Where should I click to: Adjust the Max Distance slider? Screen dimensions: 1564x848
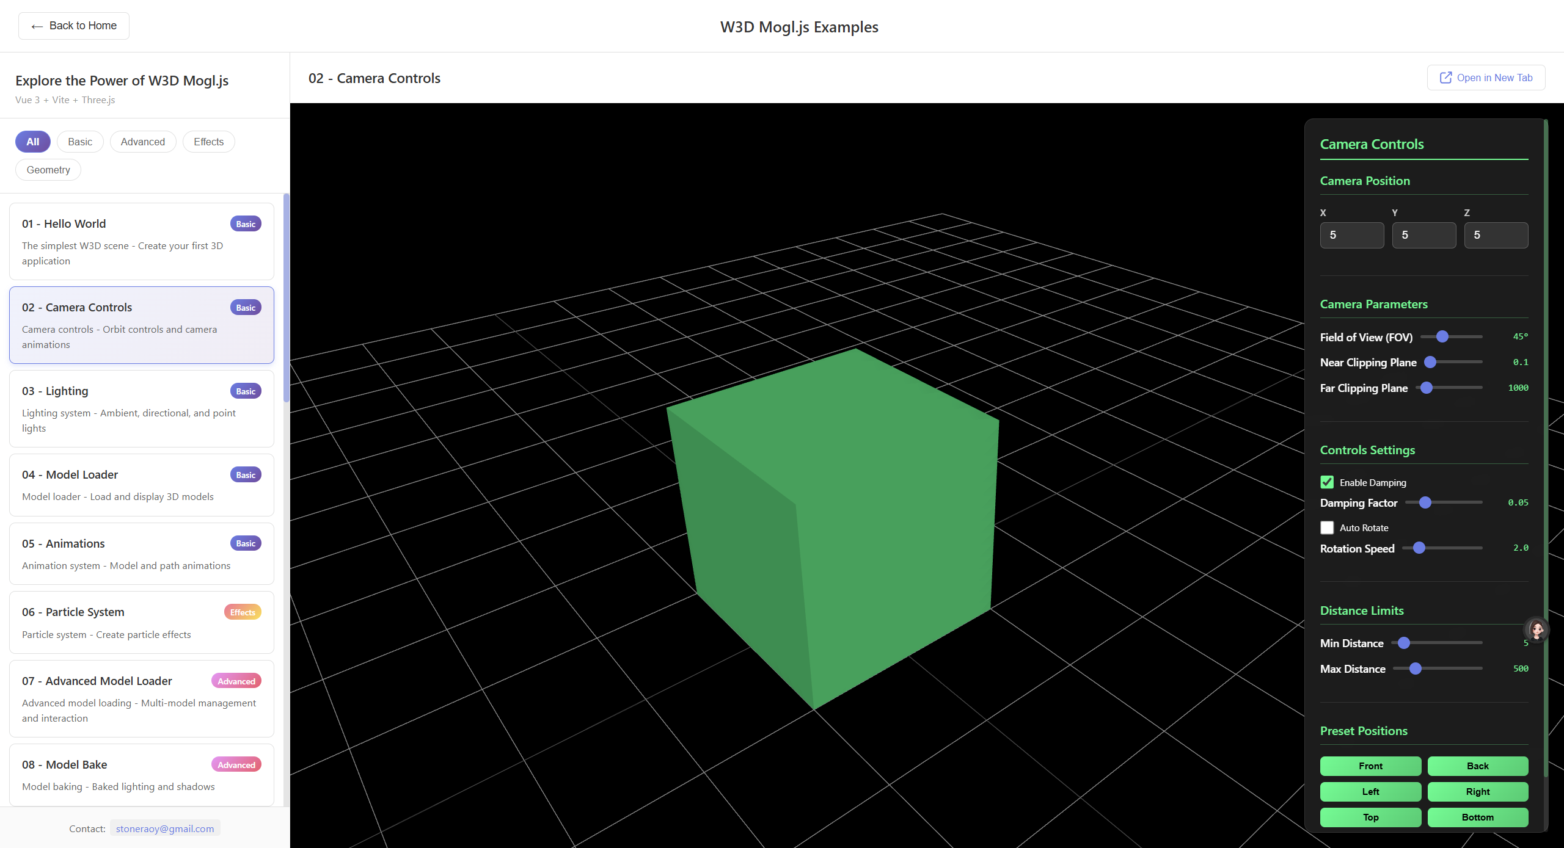pos(1438,669)
